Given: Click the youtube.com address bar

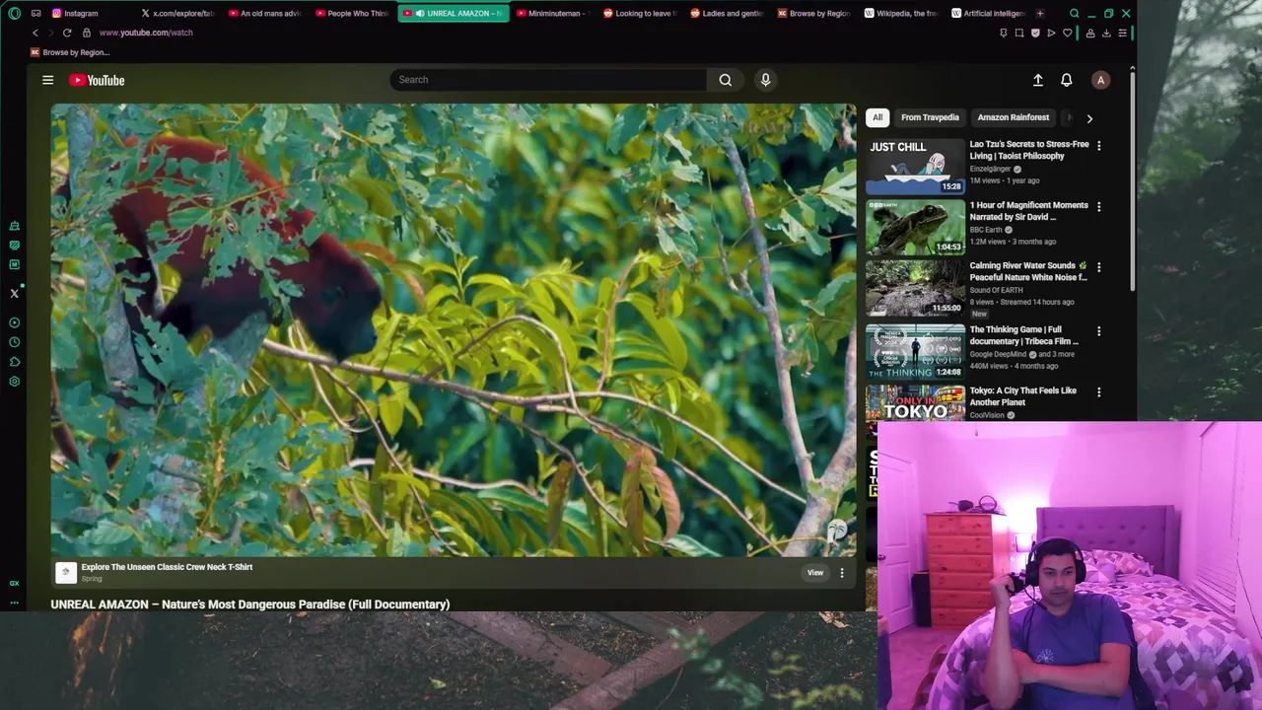Looking at the screenshot, I should tap(146, 33).
